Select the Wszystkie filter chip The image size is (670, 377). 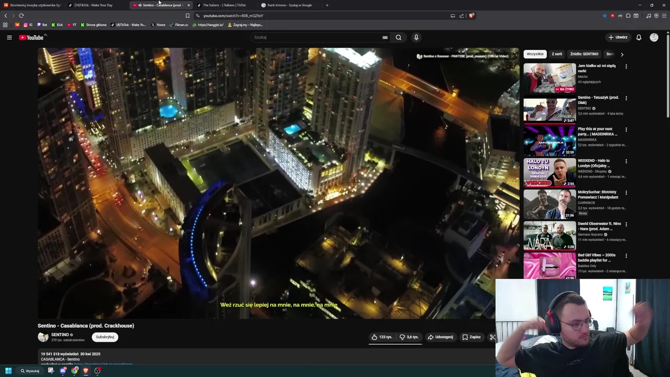535,54
